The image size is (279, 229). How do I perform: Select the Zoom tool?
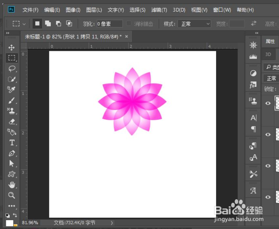12,195
